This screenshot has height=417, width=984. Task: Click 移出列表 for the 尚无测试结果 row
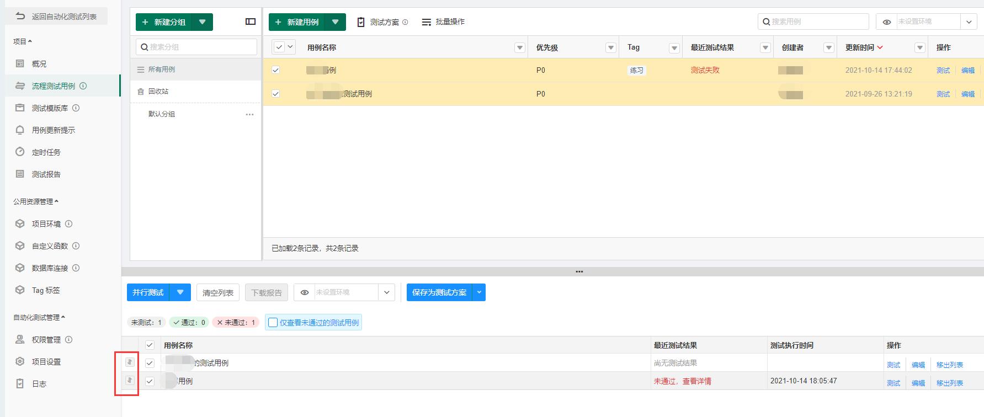click(x=950, y=365)
